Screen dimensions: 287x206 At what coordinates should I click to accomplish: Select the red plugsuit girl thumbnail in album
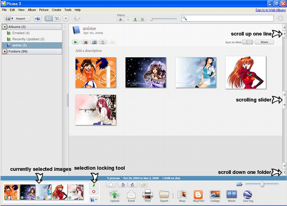[246, 72]
